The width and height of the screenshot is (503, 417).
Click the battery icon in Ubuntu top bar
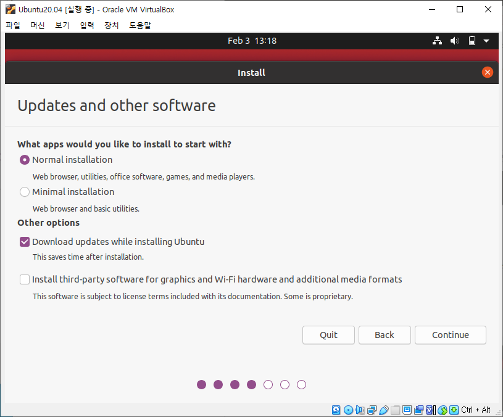tap(472, 41)
